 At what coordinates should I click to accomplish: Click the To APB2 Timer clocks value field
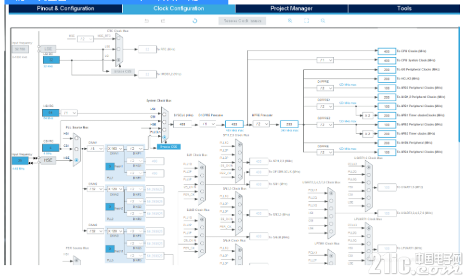(386, 134)
